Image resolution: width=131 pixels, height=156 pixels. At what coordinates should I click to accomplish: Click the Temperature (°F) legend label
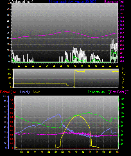99,92
